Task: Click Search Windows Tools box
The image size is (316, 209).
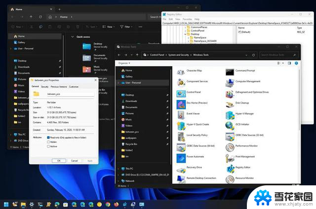Action: click(x=278, y=55)
